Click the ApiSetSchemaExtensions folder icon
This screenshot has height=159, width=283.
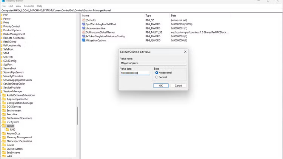coord(4,95)
